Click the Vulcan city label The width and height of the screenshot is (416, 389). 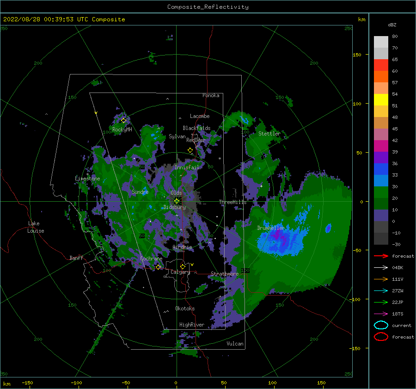[x=235, y=344]
